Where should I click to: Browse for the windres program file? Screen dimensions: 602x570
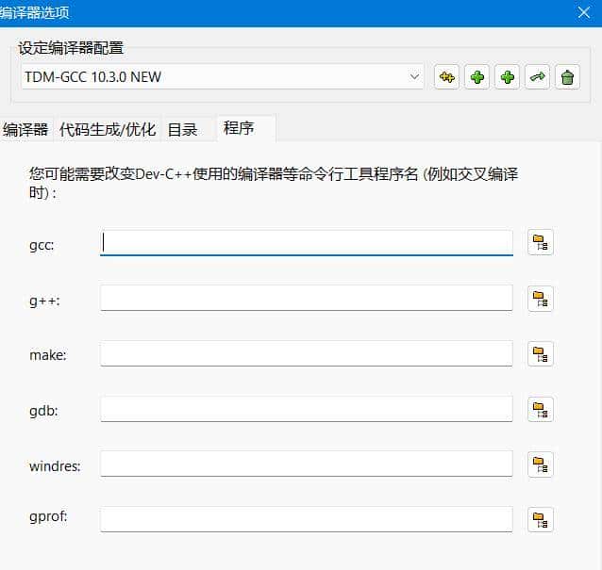[x=540, y=464]
